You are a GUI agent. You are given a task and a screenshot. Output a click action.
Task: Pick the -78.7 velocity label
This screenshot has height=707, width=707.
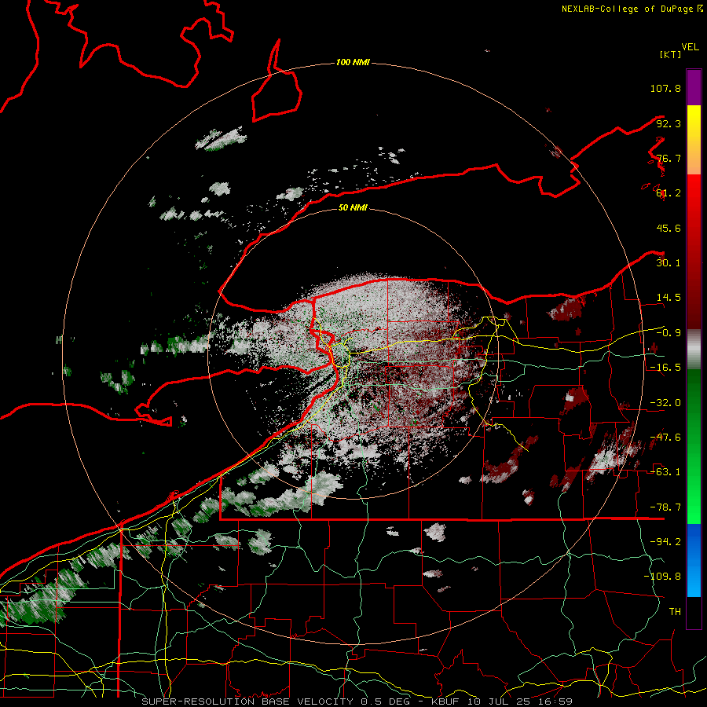[665, 507]
